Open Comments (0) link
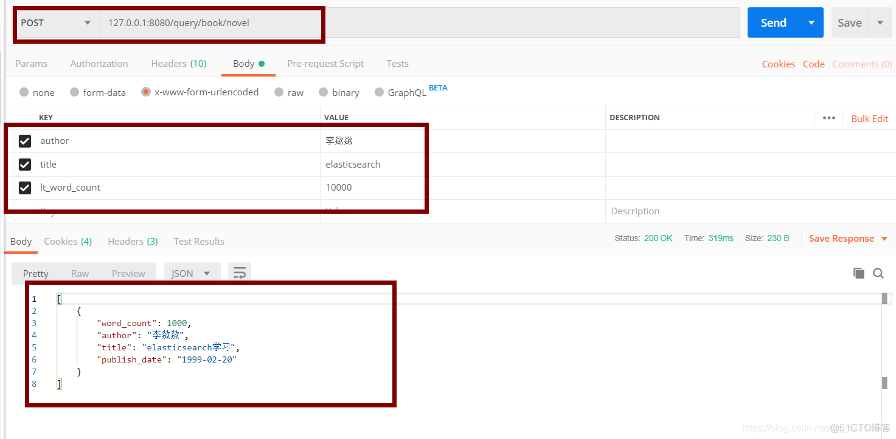The image size is (896, 439). [862, 64]
